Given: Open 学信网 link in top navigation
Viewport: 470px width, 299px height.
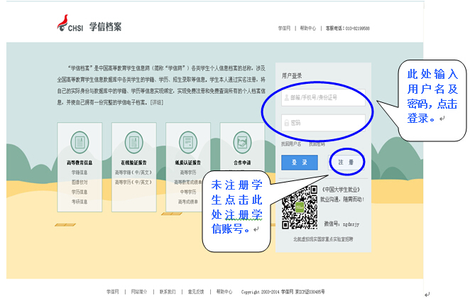Looking at the screenshot, I should pos(284,28).
